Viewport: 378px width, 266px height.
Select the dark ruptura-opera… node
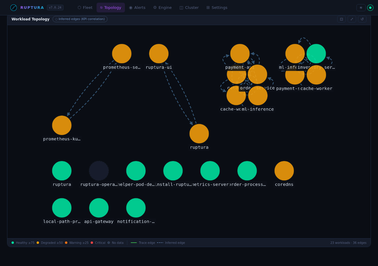pyautogui.click(x=99, y=171)
